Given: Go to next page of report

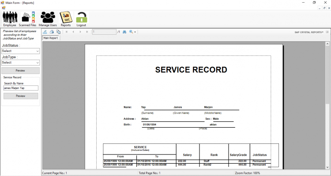Looking at the screenshot, I should point(80,32).
